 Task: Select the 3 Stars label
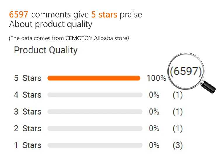[28, 112]
